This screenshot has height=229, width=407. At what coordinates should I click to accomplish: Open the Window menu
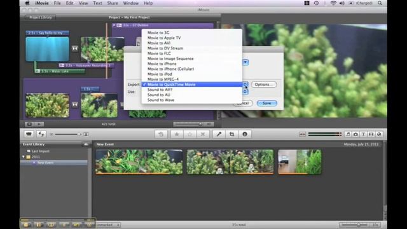coord(130,3)
